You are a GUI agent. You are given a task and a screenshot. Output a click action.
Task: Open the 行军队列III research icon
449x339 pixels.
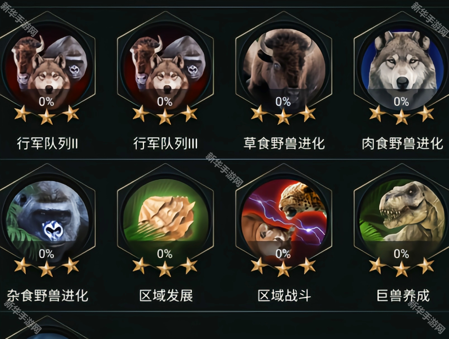[165, 67]
